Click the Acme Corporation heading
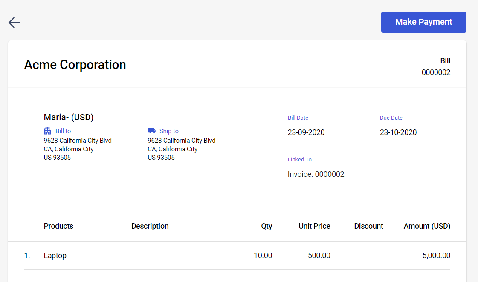The height and width of the screenshot is (282, 478). tap(75, 65)
